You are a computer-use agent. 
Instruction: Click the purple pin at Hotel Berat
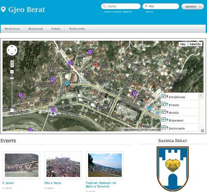[135, 94]
